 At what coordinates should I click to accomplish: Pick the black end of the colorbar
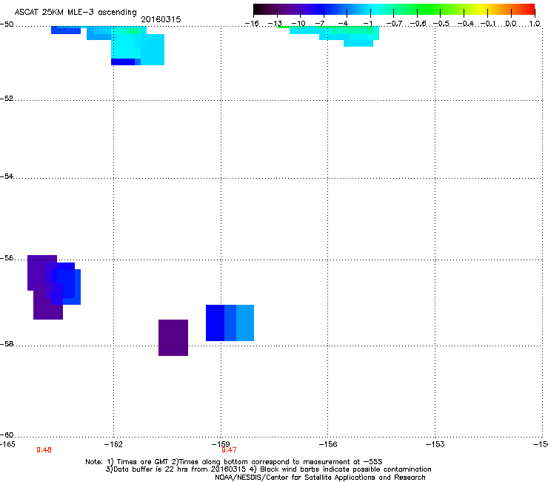coord(259,9)
